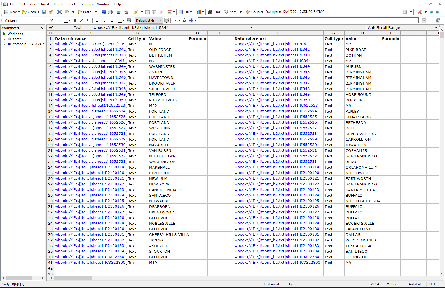The image size is (445, 288).
Task: Open the Tools menu
Action: point(72,4)
